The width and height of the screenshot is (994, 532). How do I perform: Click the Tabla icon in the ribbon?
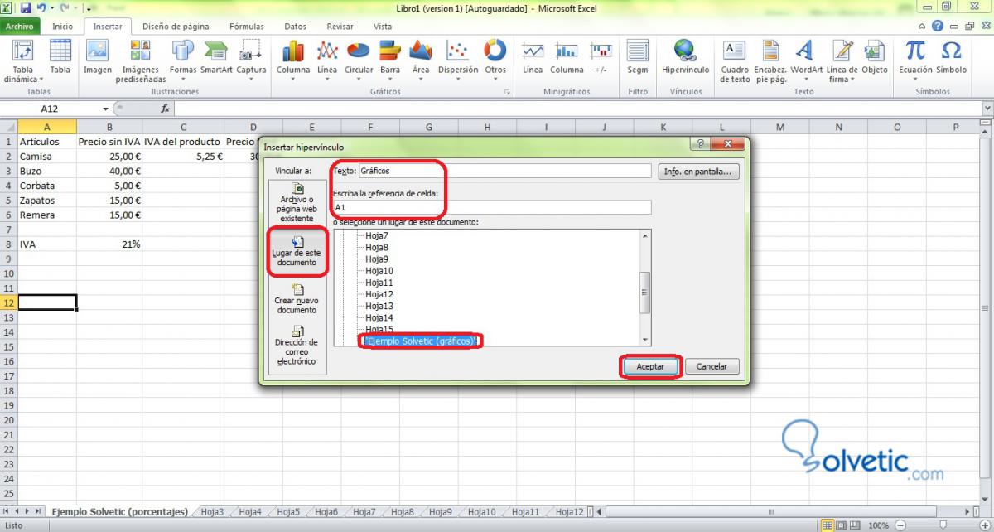tap(60, 57)
